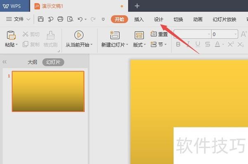The image size is (248, 164).
Task: Open the font name combo box
Action: point(192,34)
